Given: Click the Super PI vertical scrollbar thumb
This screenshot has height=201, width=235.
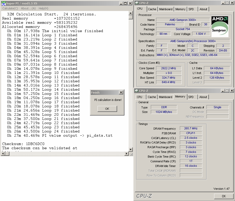Looking at the screenshot, I should [x=130, y=17].
